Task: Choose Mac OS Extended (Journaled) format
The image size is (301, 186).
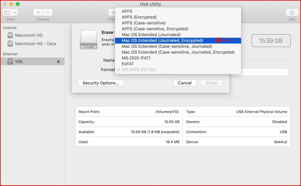Action: point(178,35)
